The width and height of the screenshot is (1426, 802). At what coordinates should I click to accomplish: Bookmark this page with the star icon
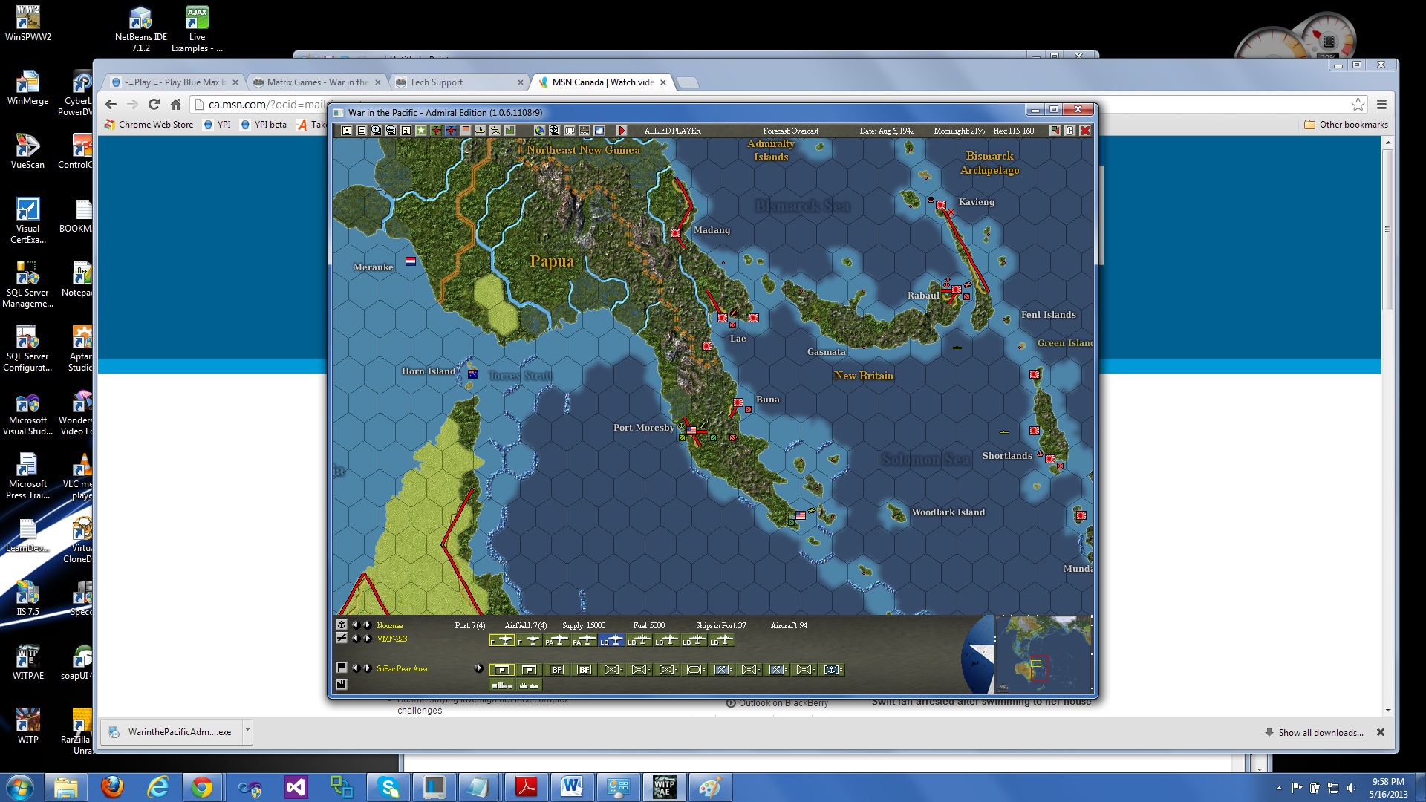point(1358,105)
